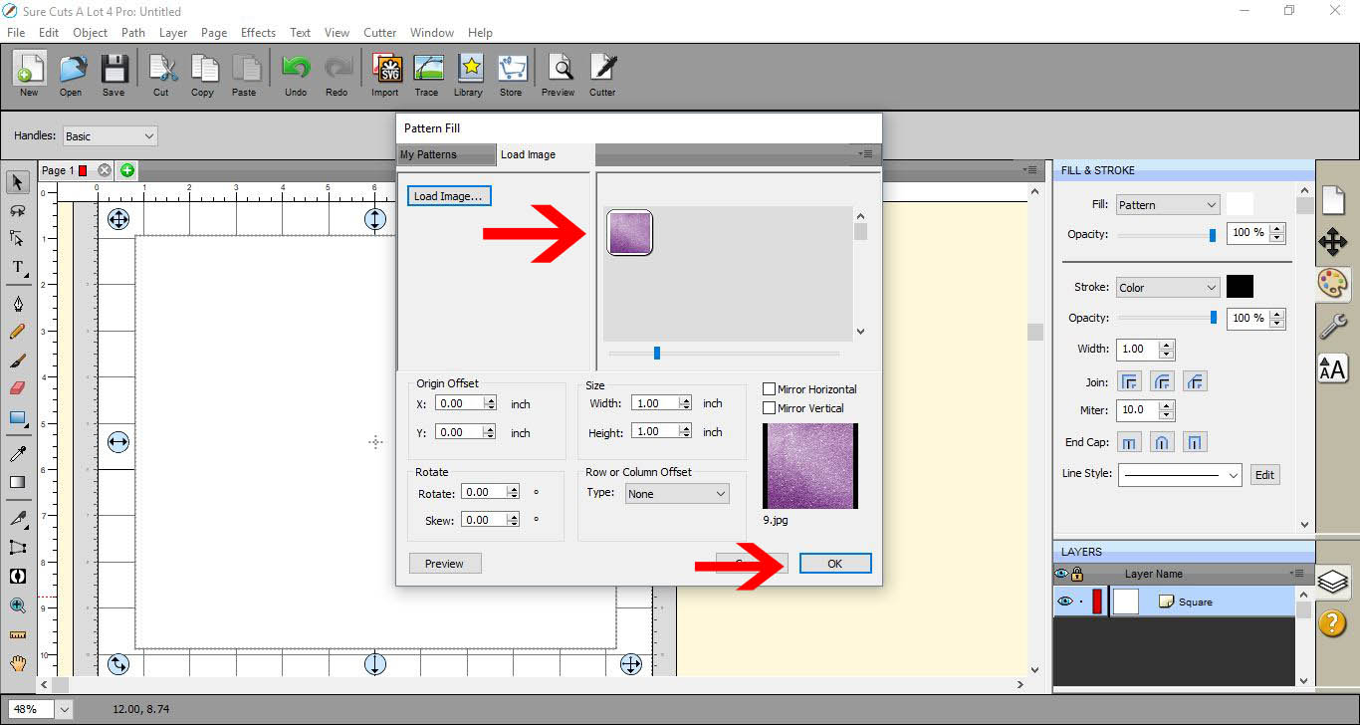Open the Object menu
This screenshot has width=1360, height=725.
click(90, 32)
